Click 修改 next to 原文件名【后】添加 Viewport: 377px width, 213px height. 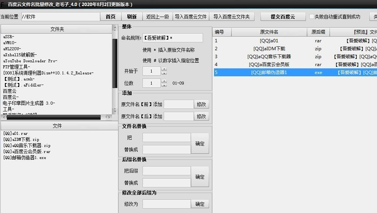[x=201, y=116]
